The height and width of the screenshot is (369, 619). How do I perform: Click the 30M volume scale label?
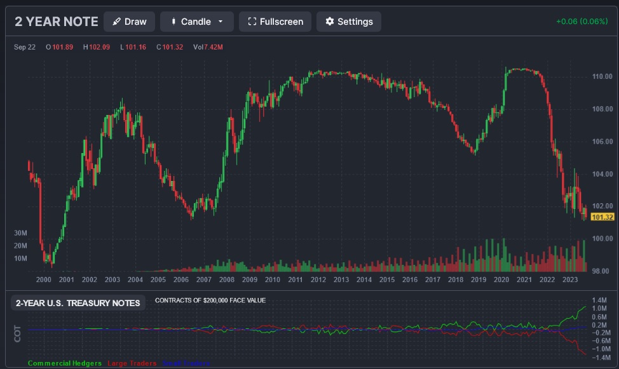pyautogui.click(x=20, y=233)
